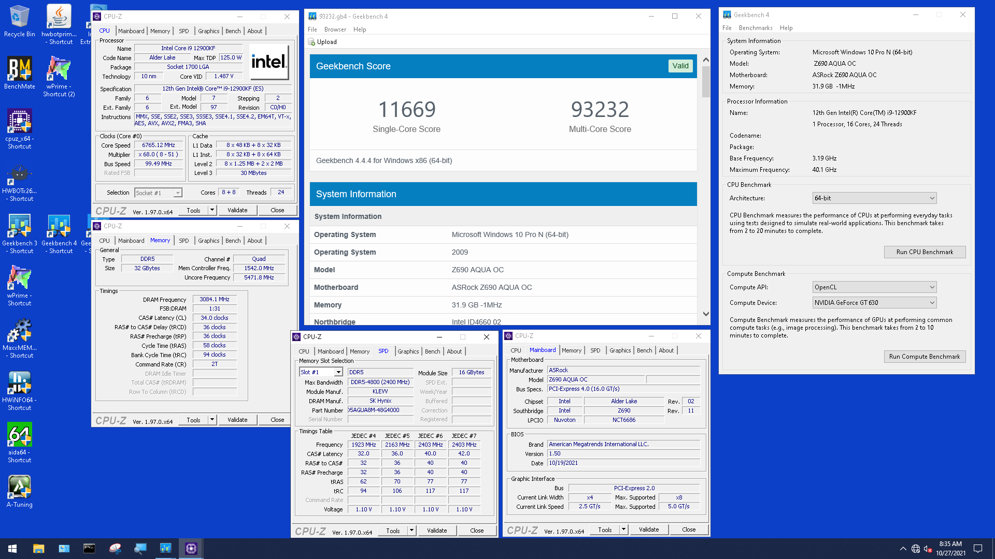Open the Command Prompt taskbar icon
The height and width of the screenshot is (559, 995).
89,549
